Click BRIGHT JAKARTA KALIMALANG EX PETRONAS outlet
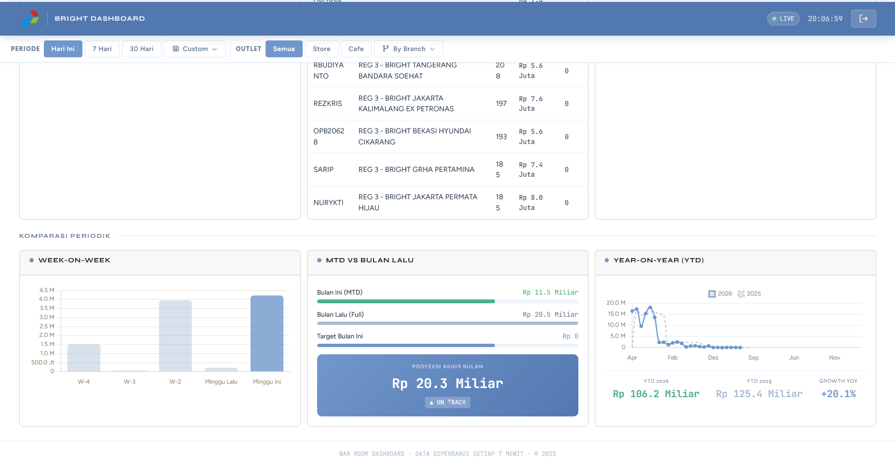Viewport: 895px width, 466px height. click(406, 104)
